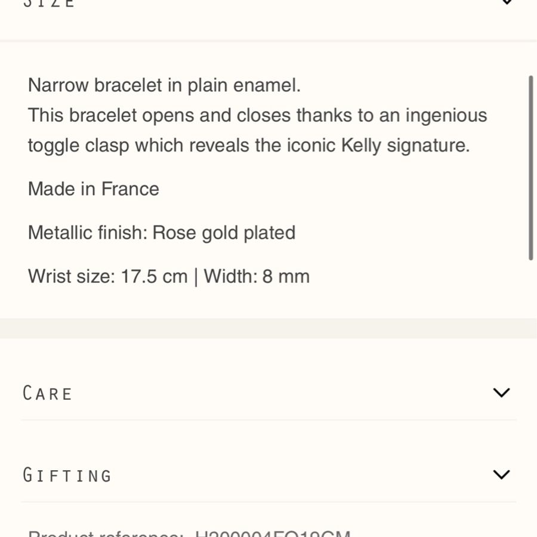Select the Size heading label
Viewport: 537px width, 537px height.
(49, 3)
